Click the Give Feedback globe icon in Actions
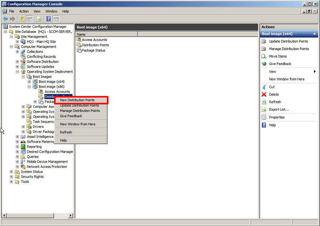 point(264,64)
